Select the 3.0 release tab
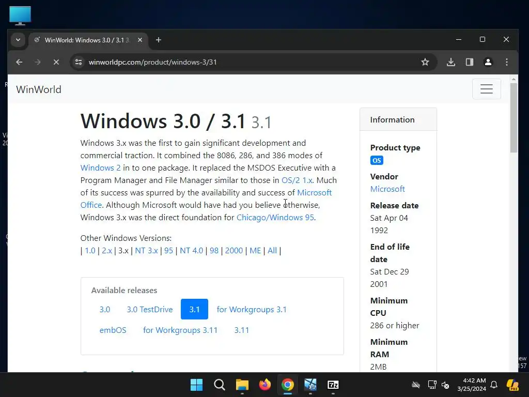The image size is (529, 397). point(105,309)
